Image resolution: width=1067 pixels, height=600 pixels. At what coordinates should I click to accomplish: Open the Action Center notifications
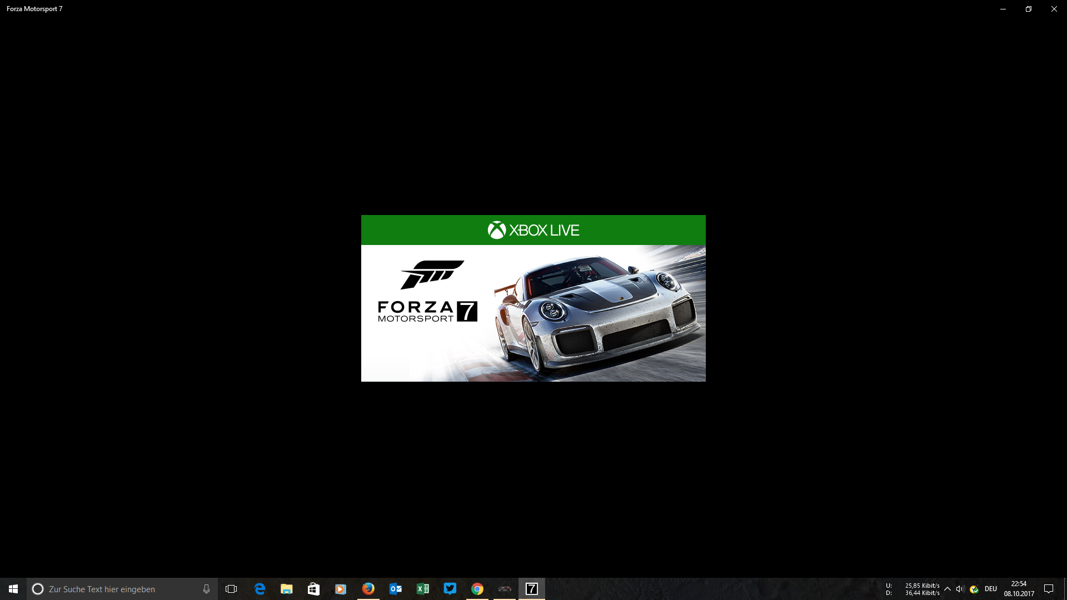pos(1049,589)
